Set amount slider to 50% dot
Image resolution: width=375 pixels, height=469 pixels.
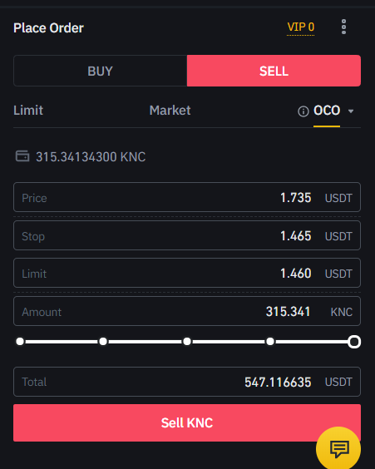tap(187, 341)
